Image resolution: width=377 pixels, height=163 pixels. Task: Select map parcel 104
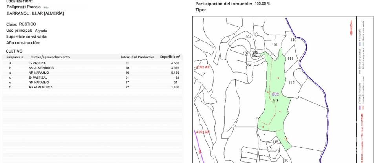click(249, 37)
